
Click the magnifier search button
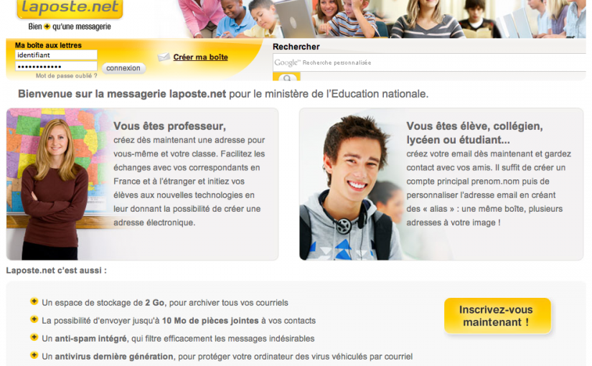coord(286,77)
